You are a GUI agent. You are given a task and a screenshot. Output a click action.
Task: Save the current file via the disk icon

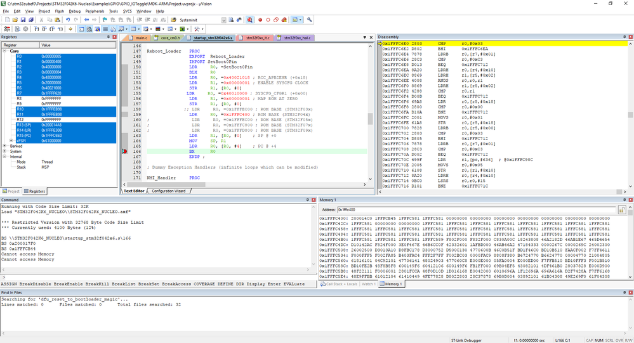(23, 20)
